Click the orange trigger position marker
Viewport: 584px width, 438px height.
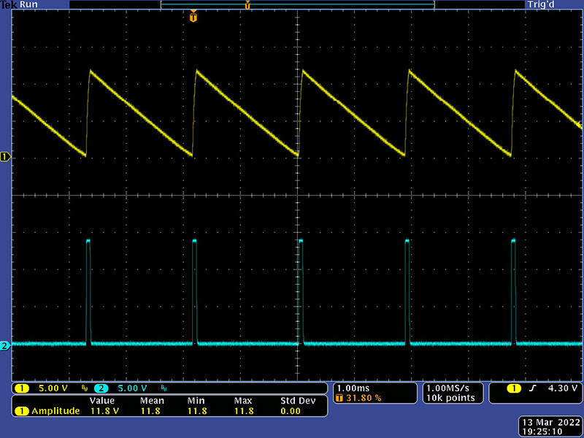tap(193, 17)
